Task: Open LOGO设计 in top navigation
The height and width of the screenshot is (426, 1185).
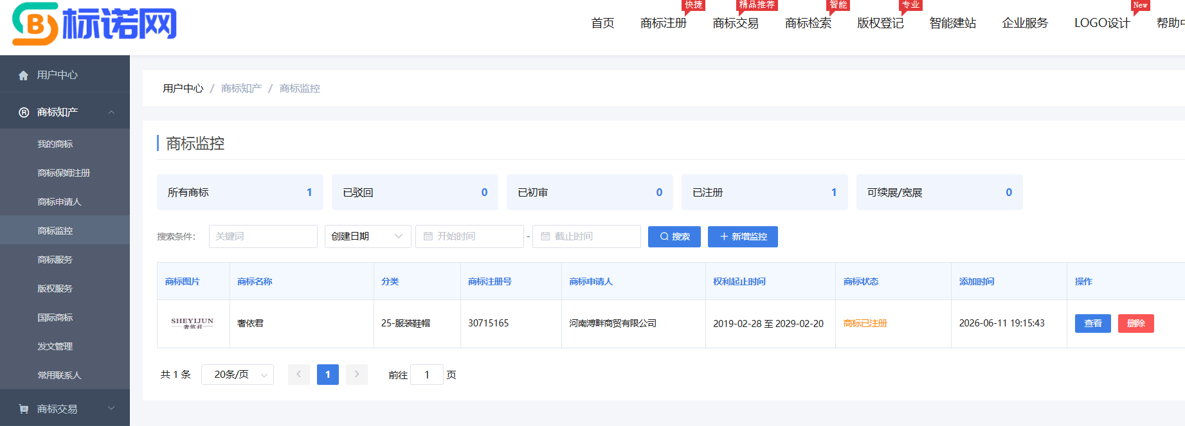Action: 1102,23
